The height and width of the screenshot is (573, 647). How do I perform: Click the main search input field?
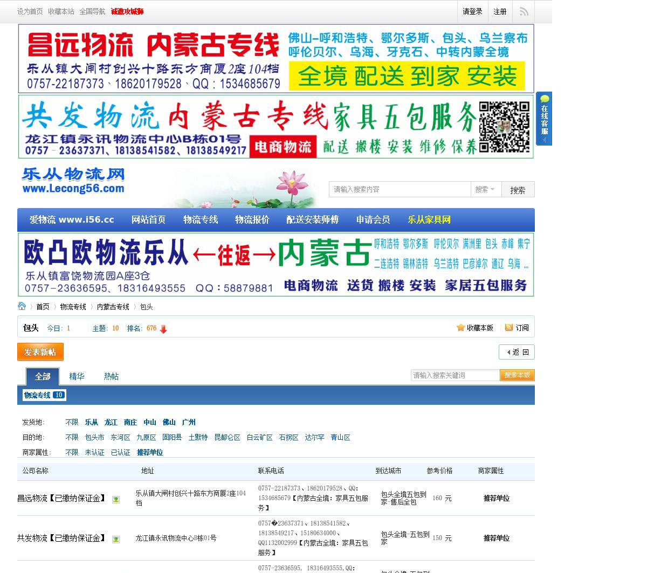[x=399, y=189]
